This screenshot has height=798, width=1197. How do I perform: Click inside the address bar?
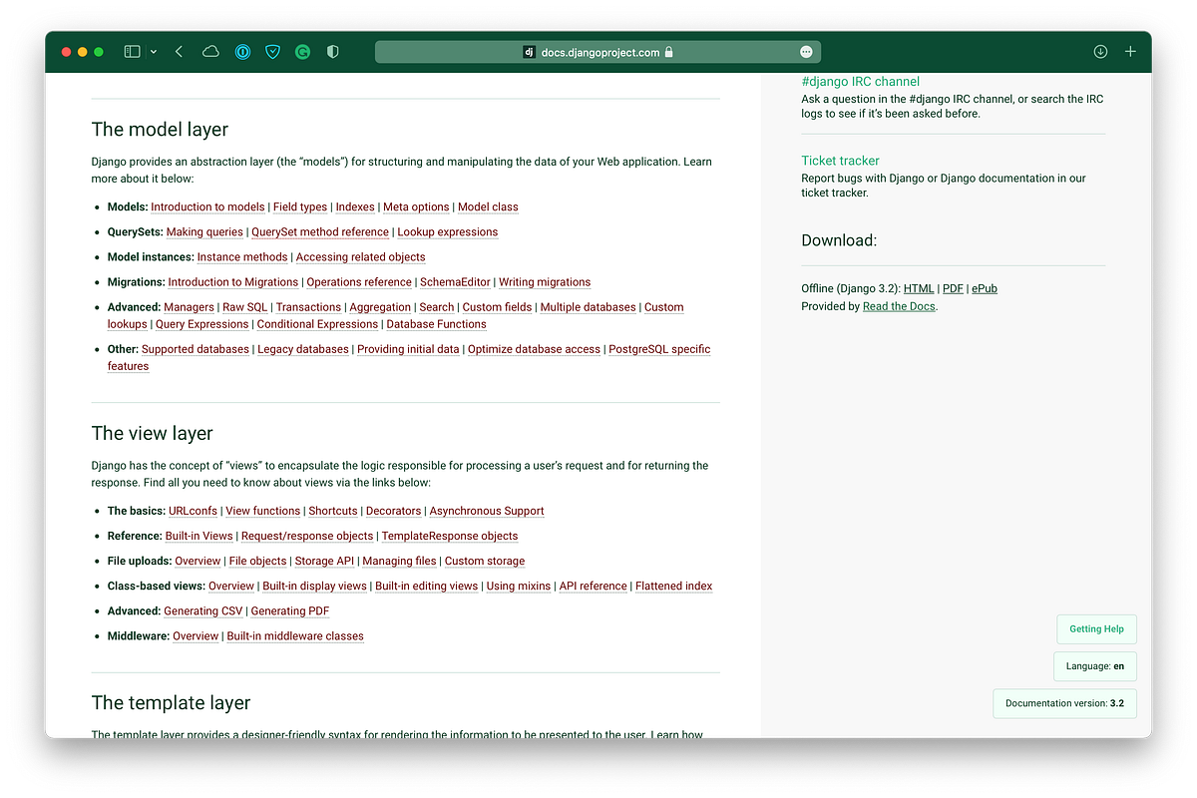coord(598,51)
